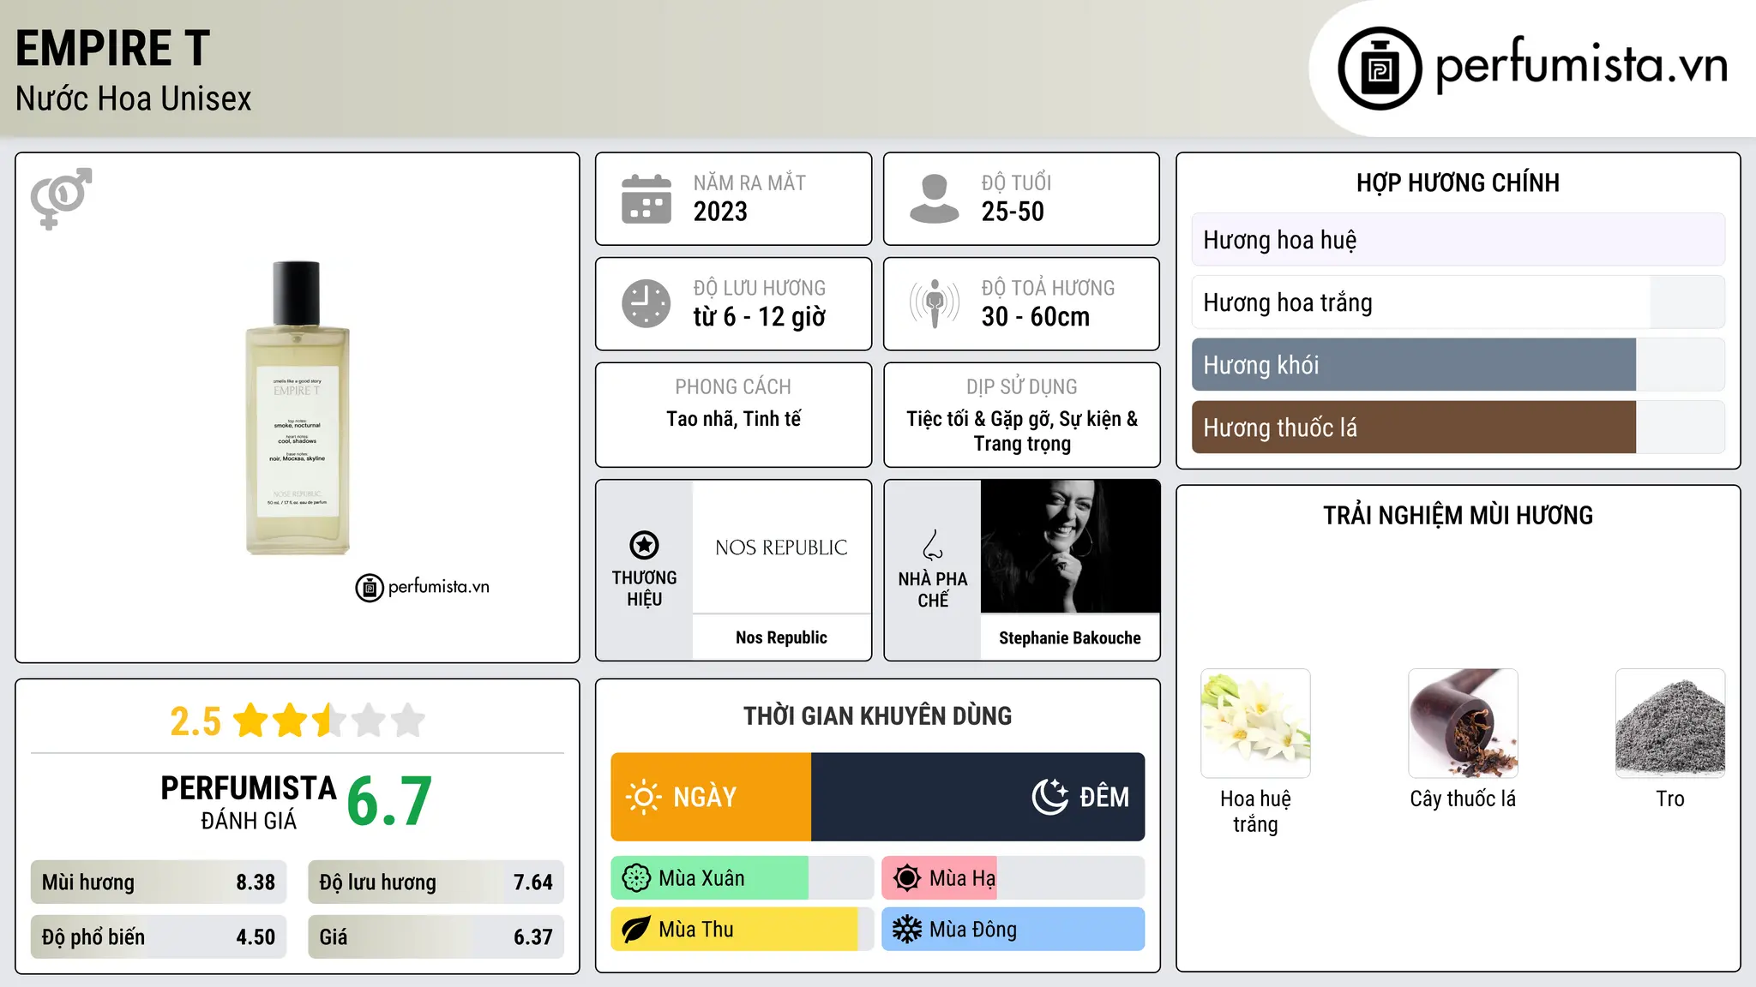Click the perfumista.vn perfume bottle logo icon

click(x=1380, y=69)
